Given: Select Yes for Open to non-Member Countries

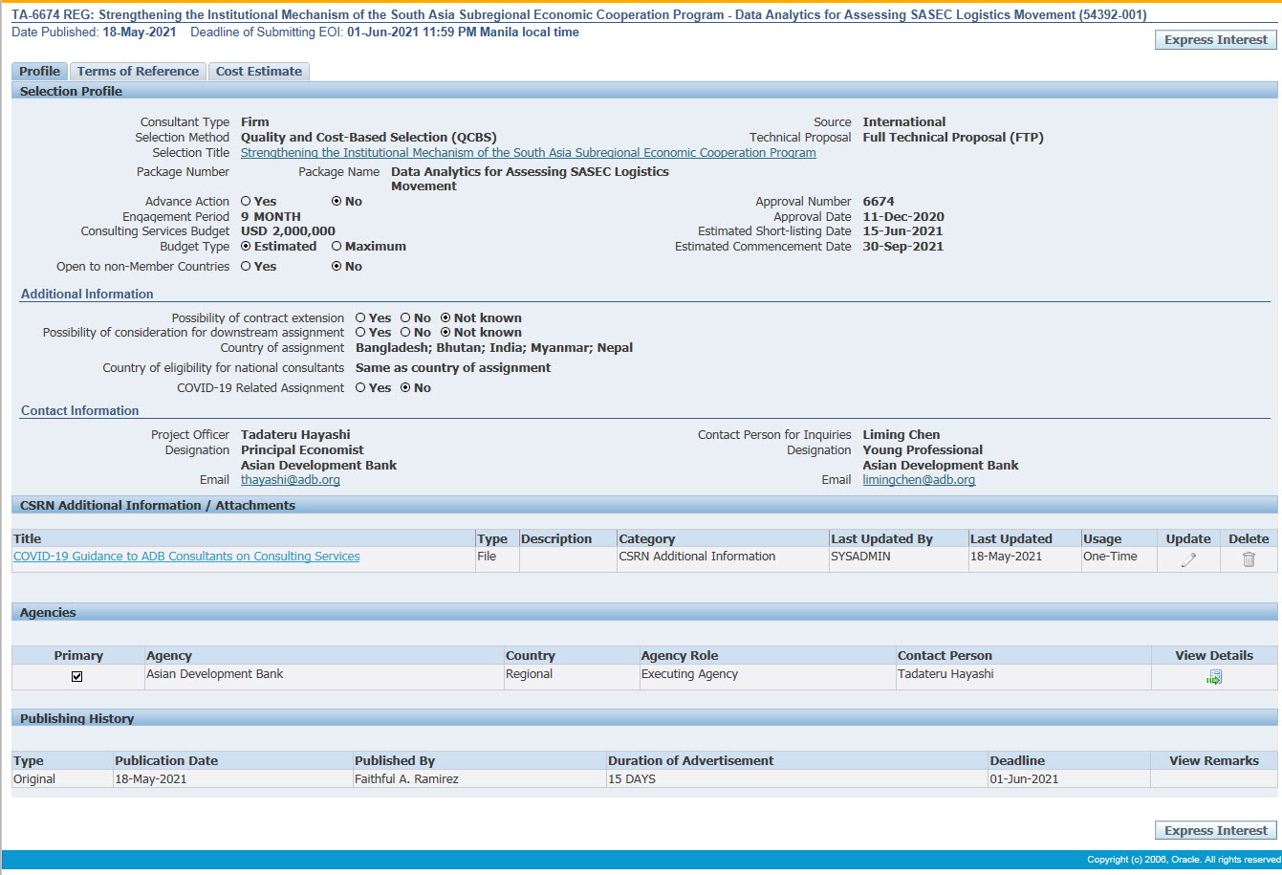Looking at the screenshot, I should click(x=246, y=267).
